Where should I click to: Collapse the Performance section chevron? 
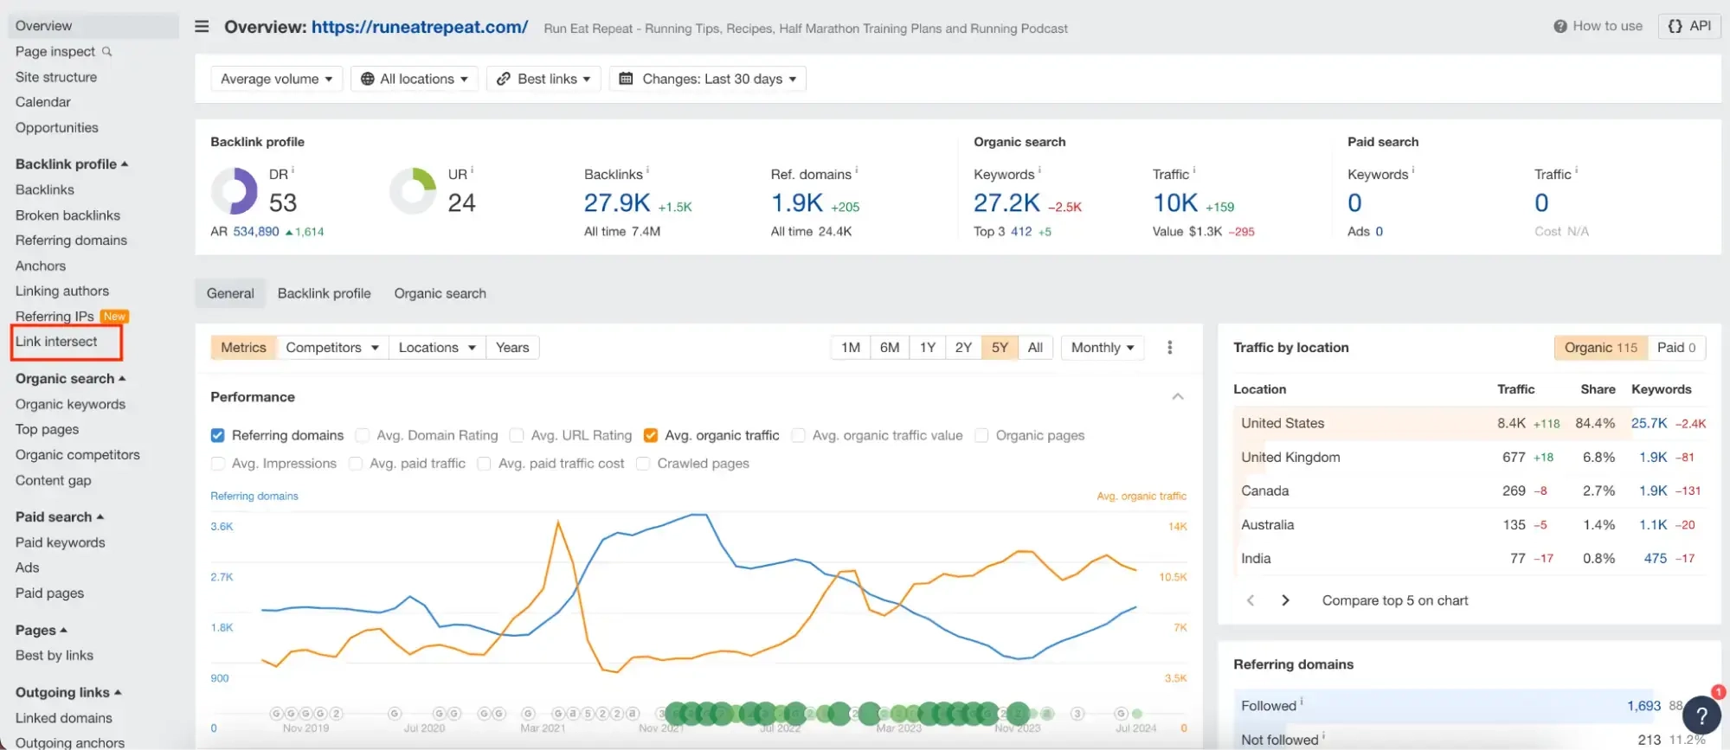[1177, 397]
